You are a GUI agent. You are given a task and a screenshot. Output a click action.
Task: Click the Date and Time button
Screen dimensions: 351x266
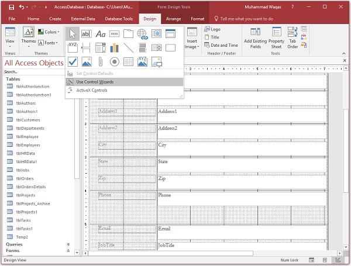coord(224,45)
